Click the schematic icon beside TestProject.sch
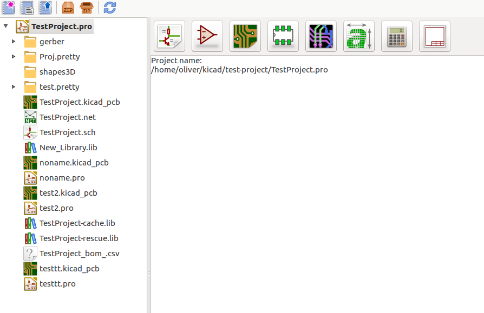Screen dimensions: 484x313 pos(30,132)
